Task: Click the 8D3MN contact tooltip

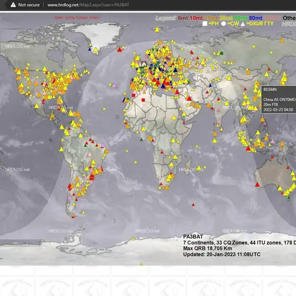Action: point(279,99)
